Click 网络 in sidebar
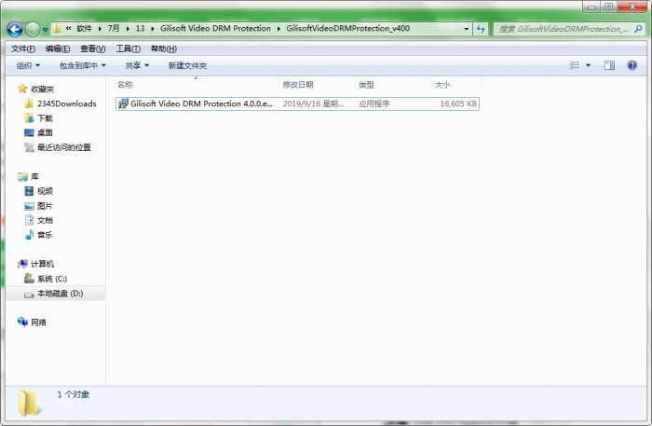652x426 pixels. (38, 322)
